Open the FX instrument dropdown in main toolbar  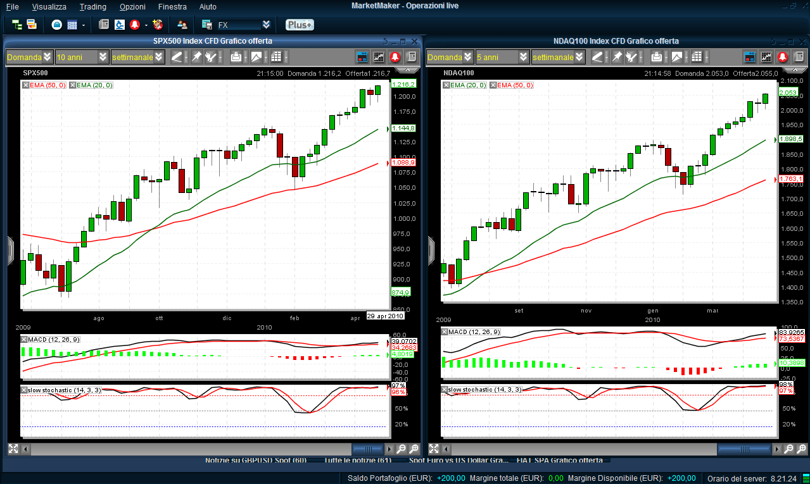tap(267, 25)
